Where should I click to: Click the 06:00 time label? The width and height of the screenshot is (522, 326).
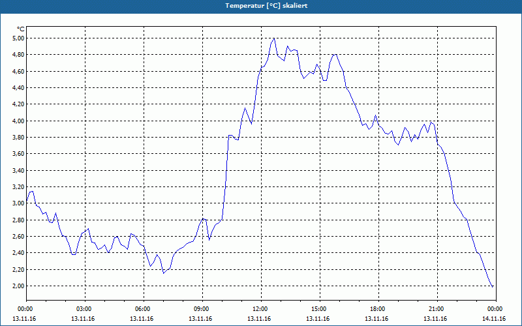click(144, 309)
